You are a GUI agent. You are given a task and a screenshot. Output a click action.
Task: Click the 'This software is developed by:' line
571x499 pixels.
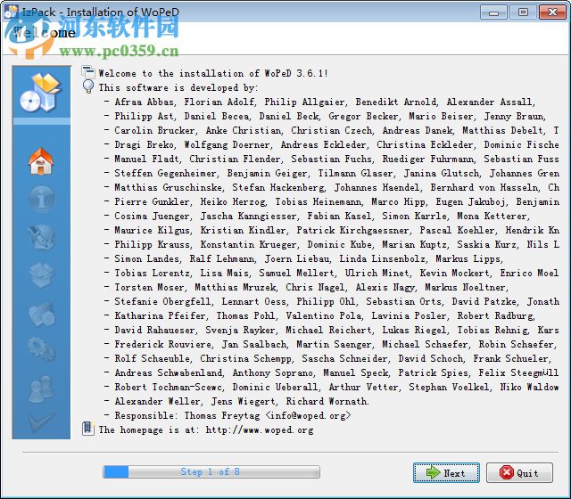[x=178, y=87]
